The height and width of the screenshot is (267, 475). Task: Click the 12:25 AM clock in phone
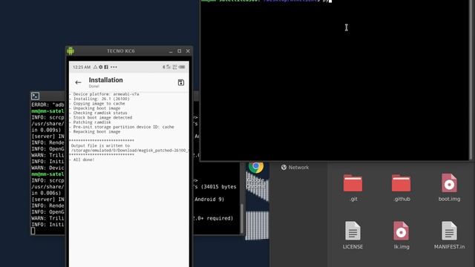(x=82, y=67)
